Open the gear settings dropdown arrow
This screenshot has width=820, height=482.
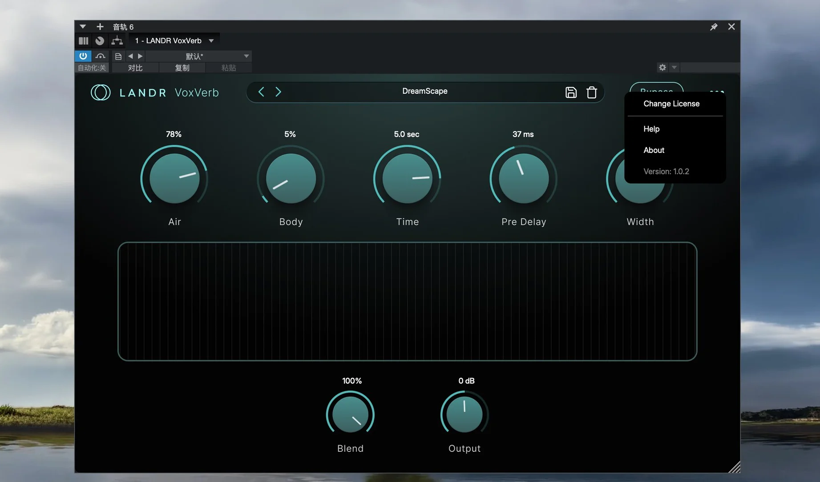pyautogui.click(x=674, y=67)
